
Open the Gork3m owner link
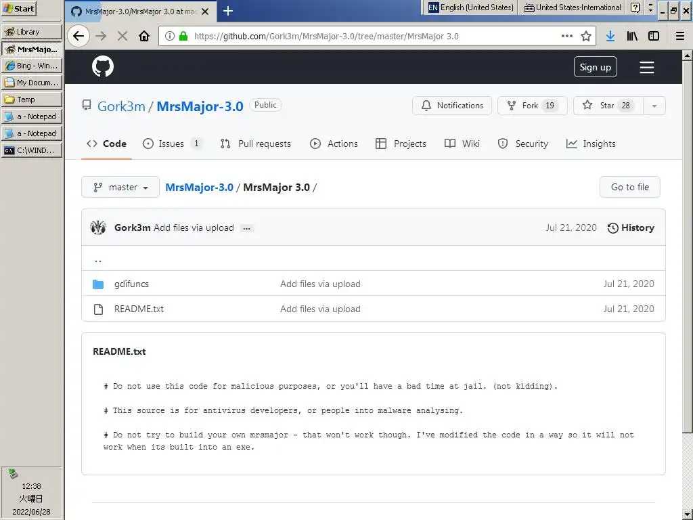point(121,106)
